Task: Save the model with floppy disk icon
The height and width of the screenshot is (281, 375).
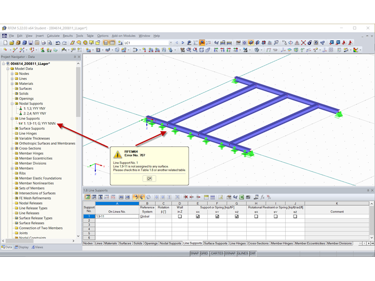Action: click(x=31, y=43)
